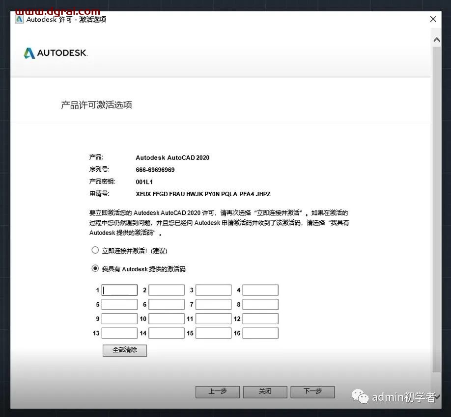451x417 pixels.
Task: Click activation code field 9
Action: click(120, 319)
